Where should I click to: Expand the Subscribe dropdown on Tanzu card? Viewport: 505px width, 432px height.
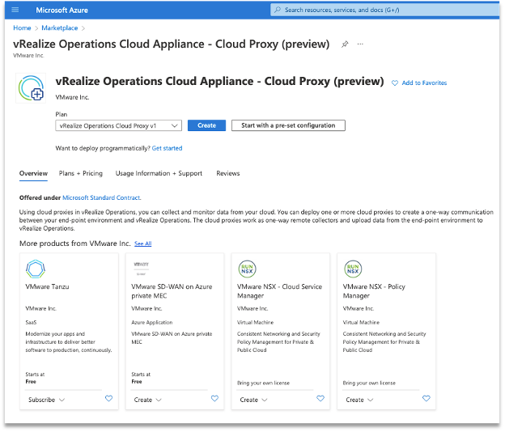tap(46, 400)
